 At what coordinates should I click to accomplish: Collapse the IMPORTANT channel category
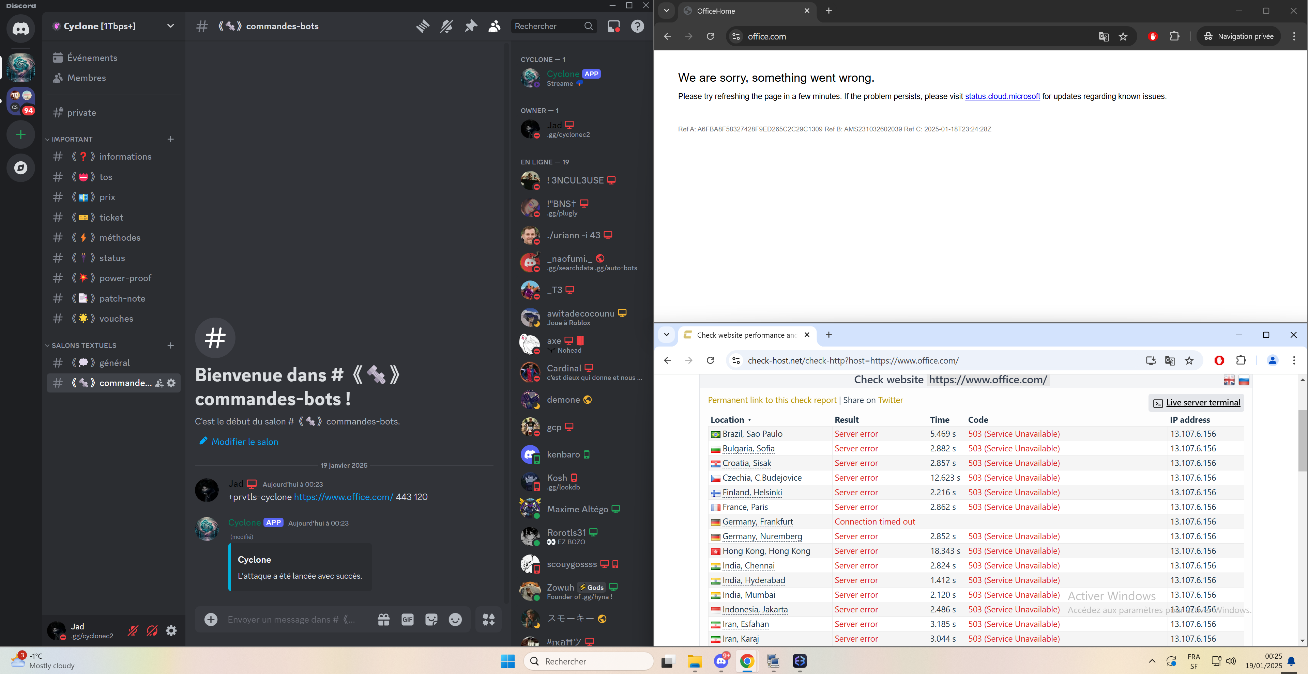coord(72,139)
